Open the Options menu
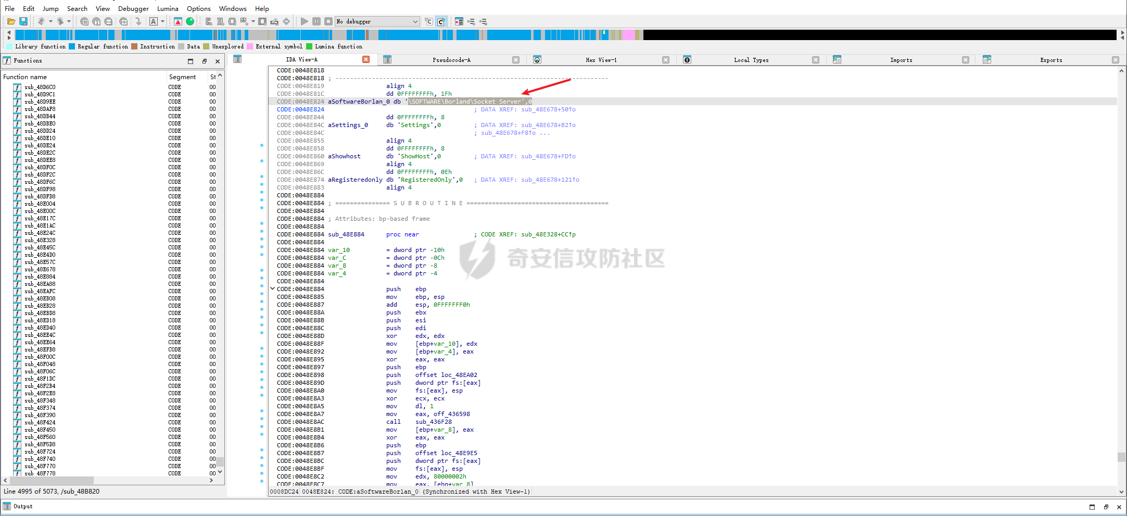This screenshot has width=1127, height=516. [199, 8]
